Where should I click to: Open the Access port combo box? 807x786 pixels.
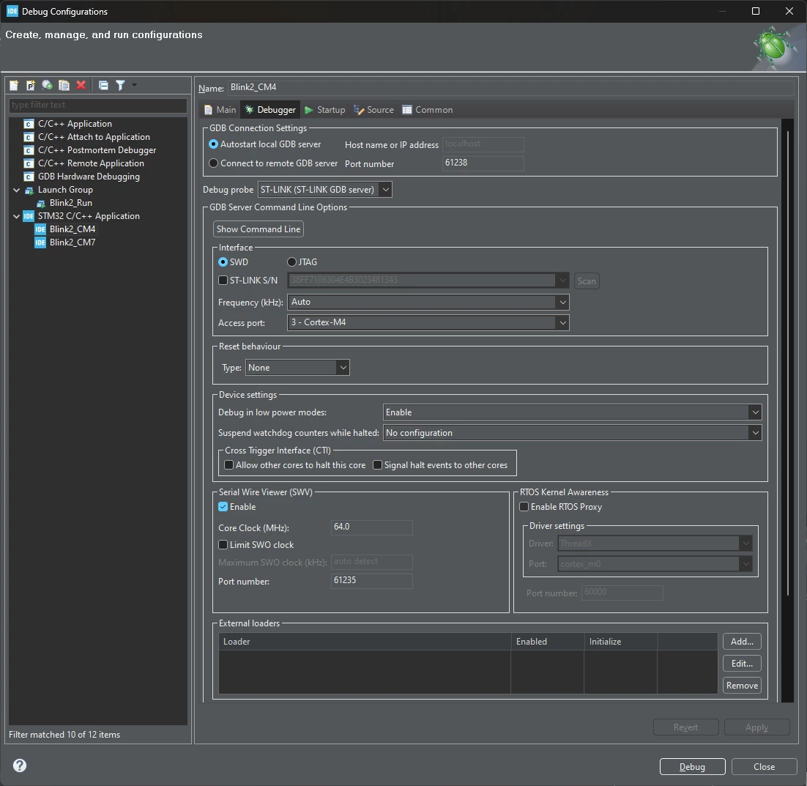point(428,322)
